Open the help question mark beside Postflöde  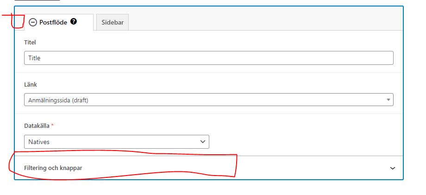click(x=73, y=21)
